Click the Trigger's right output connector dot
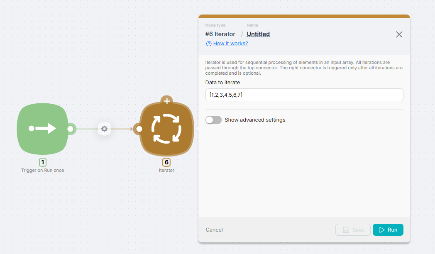 [71, 129]
